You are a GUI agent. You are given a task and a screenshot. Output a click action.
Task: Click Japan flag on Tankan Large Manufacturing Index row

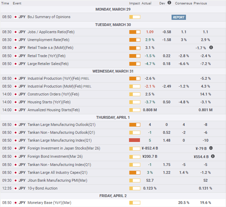tap(15, 140)
